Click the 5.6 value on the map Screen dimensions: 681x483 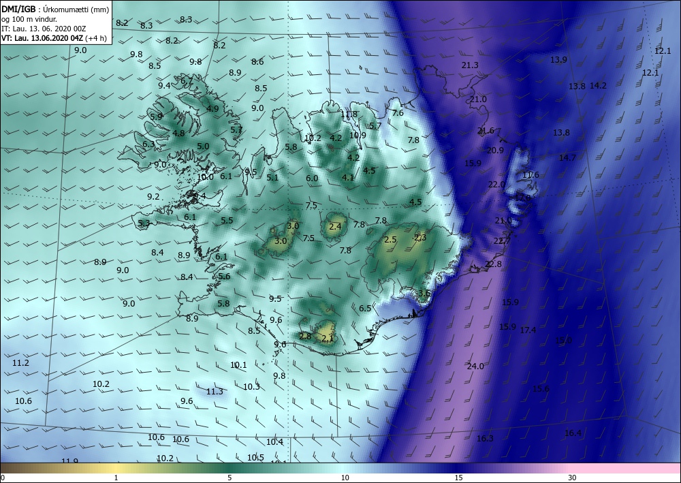coord(224,277)
